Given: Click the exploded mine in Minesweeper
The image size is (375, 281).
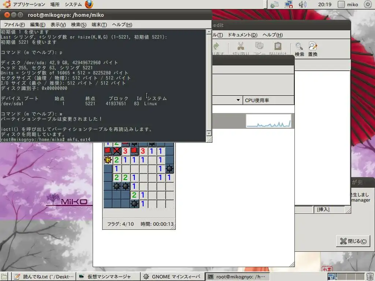Looking at the screenshot, I should (108, 160).
